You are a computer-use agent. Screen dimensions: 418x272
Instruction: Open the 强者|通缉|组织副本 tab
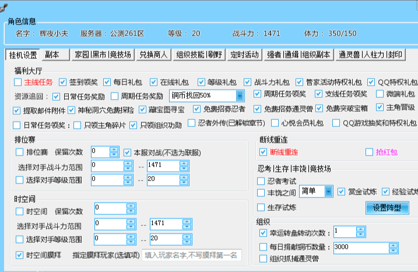pyautogui.click(x=298, y=55)
